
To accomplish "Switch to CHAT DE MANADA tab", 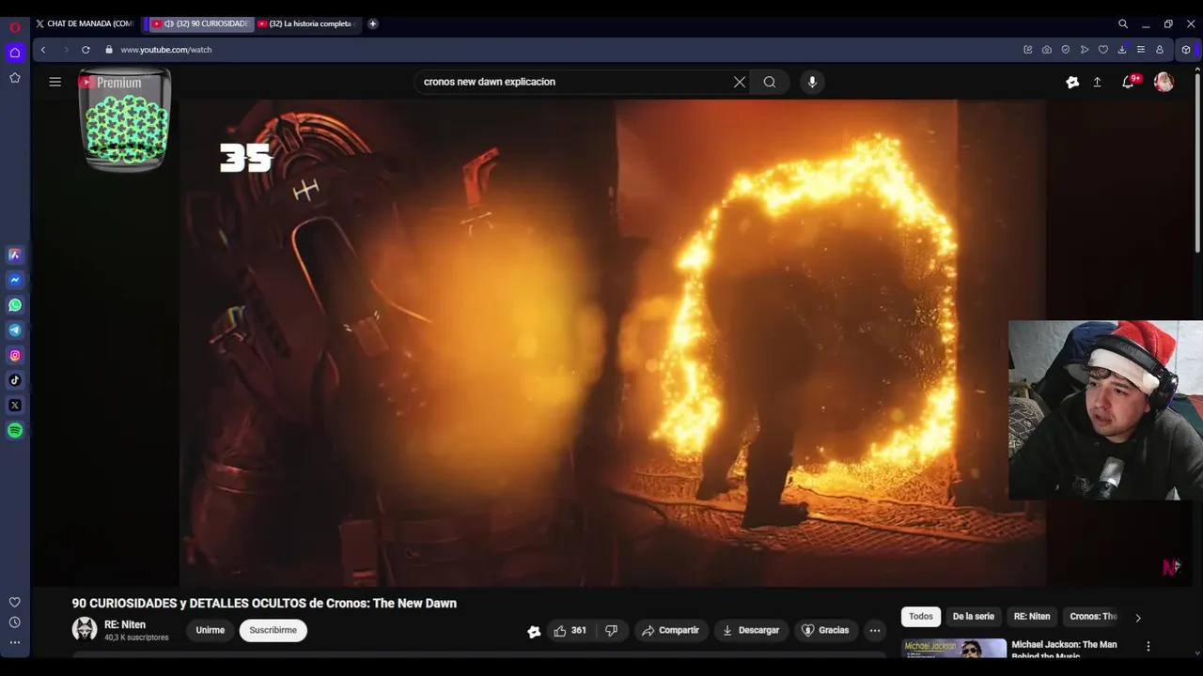I will (86, 23).
